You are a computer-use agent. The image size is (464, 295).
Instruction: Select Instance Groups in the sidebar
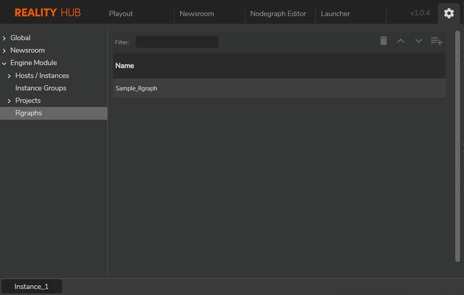pyautogui.click(x=41, y=88)
